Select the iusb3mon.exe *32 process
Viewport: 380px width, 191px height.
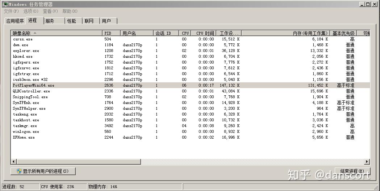pyautogui.click(x=190, y=79)
